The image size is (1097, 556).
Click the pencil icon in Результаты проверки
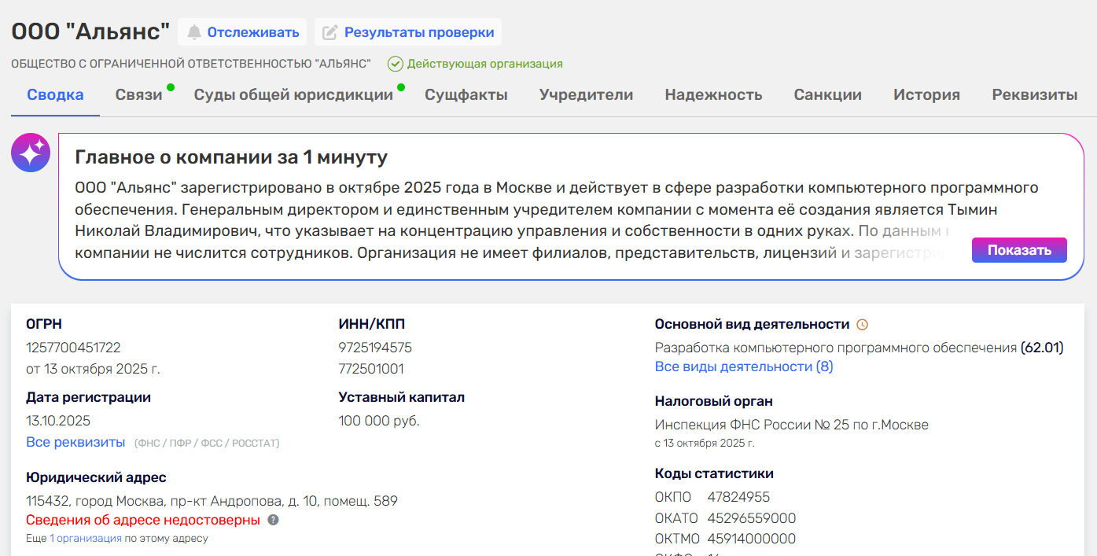[330, 32]
